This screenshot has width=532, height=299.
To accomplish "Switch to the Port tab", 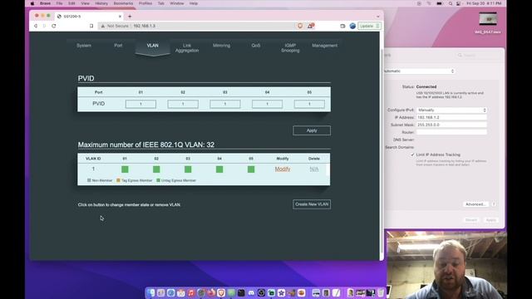I will [x=118, y=46].
